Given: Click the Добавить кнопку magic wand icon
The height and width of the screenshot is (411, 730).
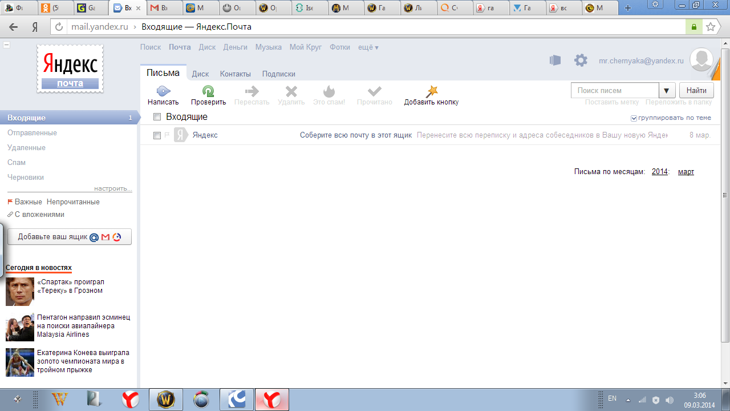Looking at the screenshot, I should click(x=432, y=91).
